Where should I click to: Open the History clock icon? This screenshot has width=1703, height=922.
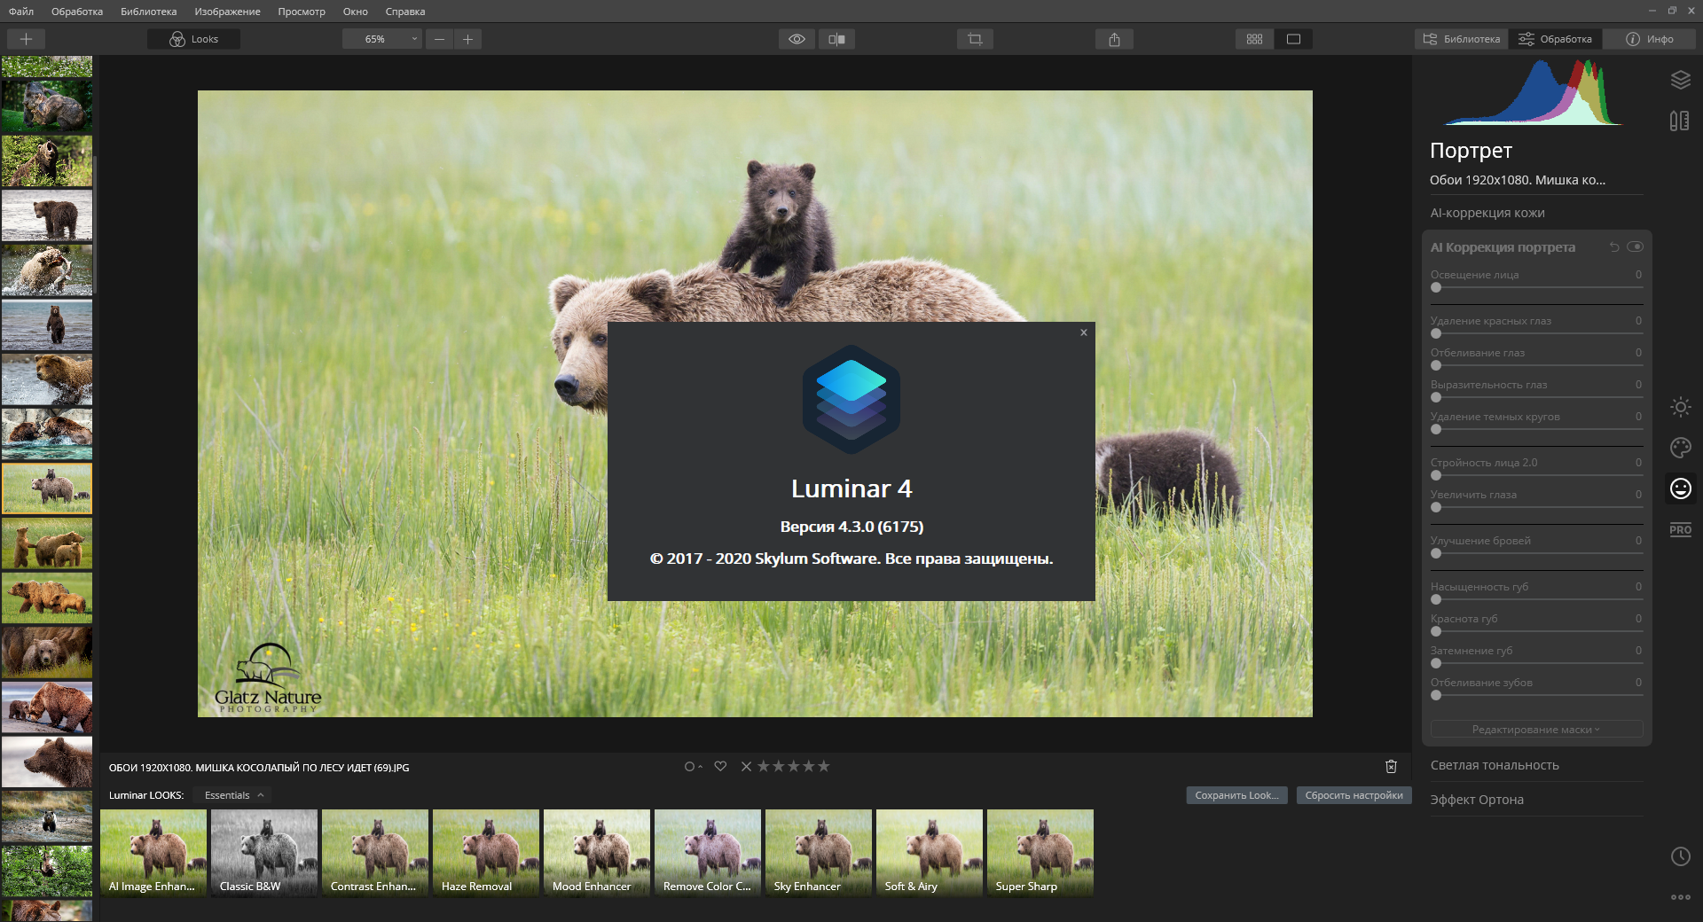pyautogui.click(x=1680, y=856)
